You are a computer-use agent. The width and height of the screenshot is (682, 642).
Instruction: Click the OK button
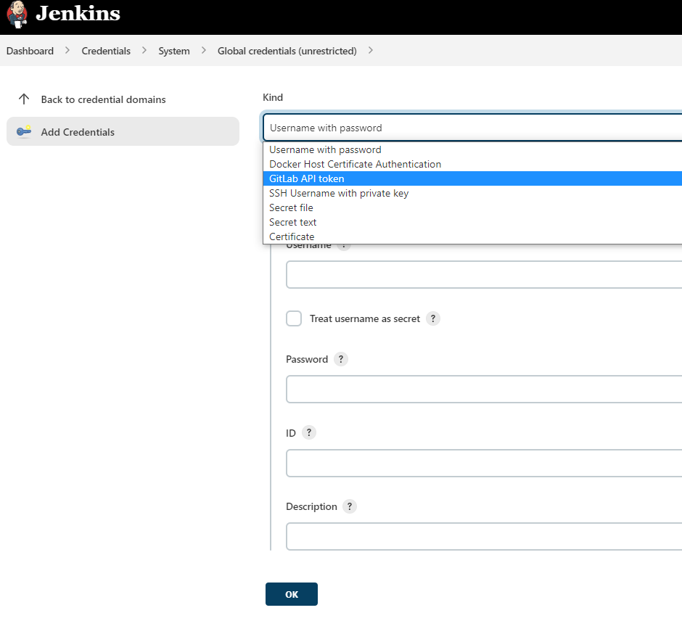292,594
